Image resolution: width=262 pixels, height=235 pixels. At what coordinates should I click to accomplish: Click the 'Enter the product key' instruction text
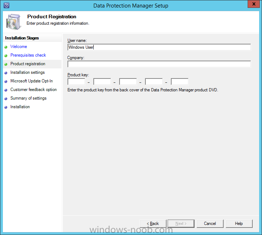tap(143, 90)
